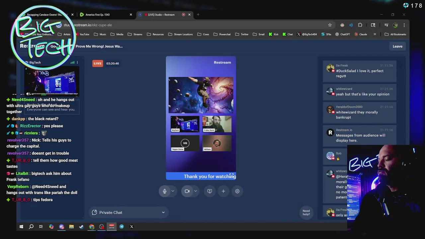Open Task View from the taskbar
Screen dimensions: 425x239
(41, 227)
